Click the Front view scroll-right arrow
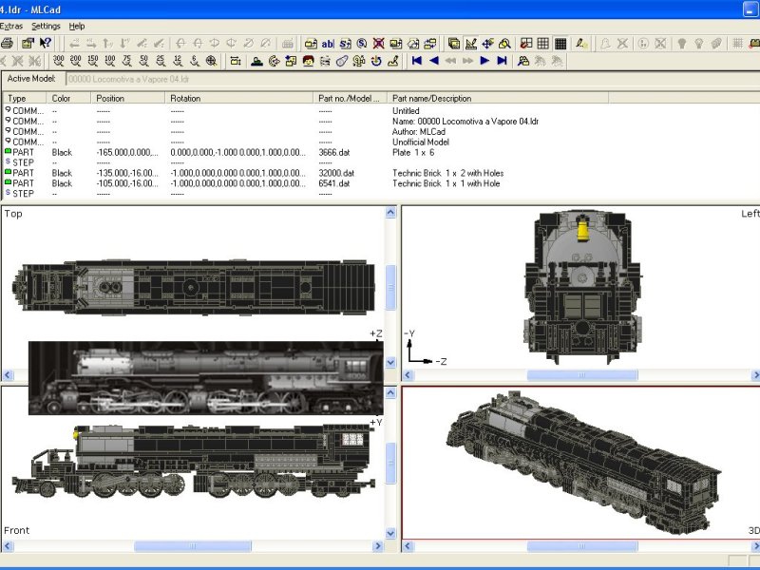Viewport: 760px width, 570px height. 378,546
